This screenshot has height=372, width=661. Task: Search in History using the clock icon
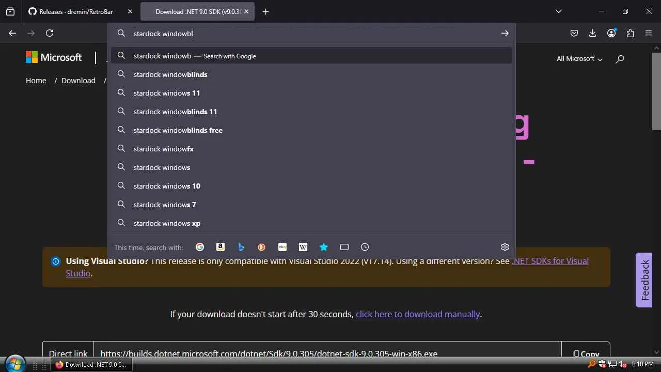(365, 247)
